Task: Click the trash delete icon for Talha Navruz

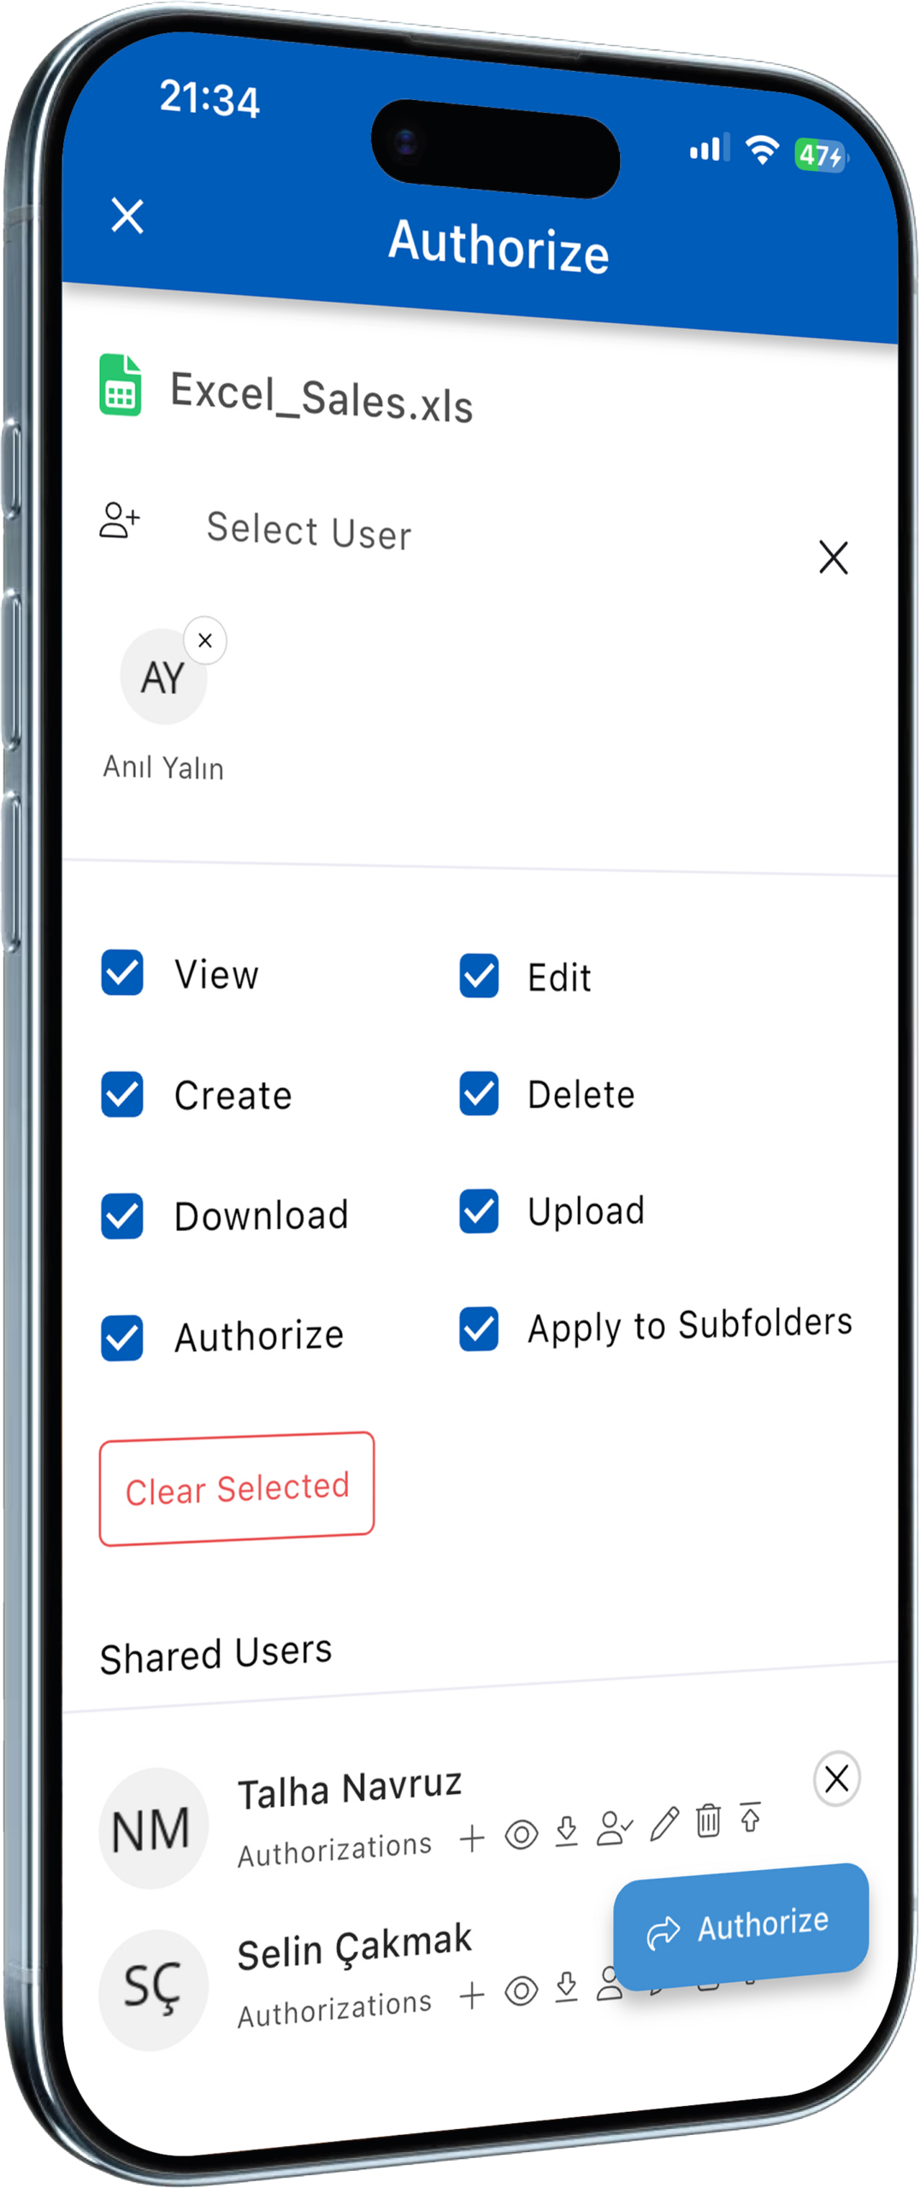Action: coord(708,1820)
